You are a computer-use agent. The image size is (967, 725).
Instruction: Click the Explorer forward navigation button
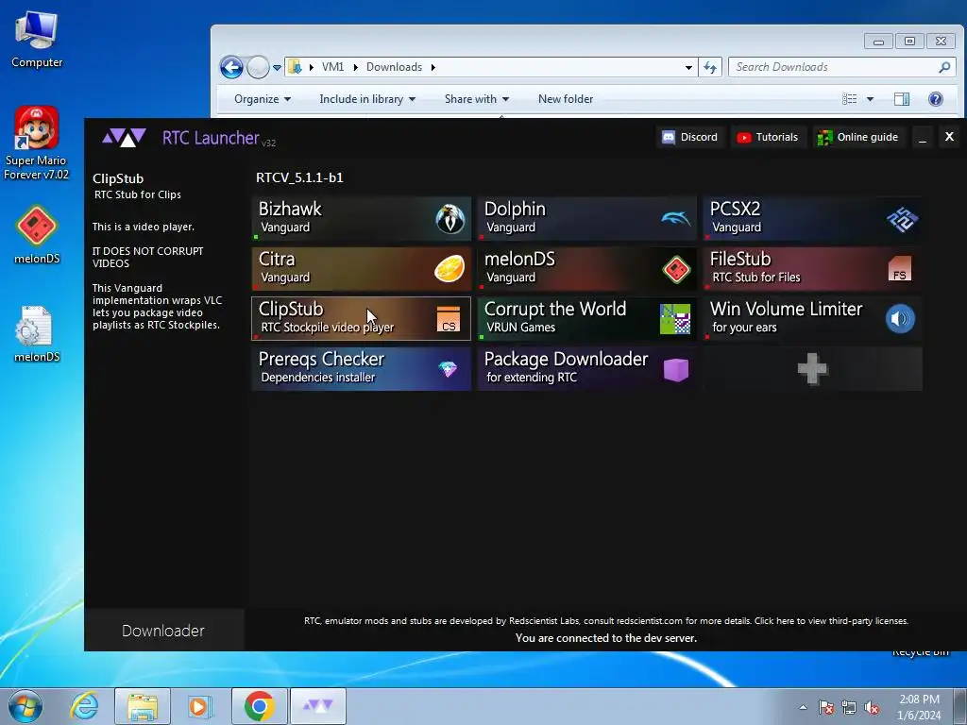[x=259, y=67]
